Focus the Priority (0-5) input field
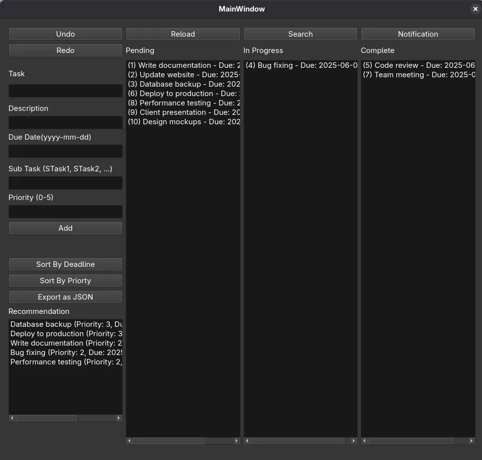Screen dimensions: 482x460 pos(65,211)
